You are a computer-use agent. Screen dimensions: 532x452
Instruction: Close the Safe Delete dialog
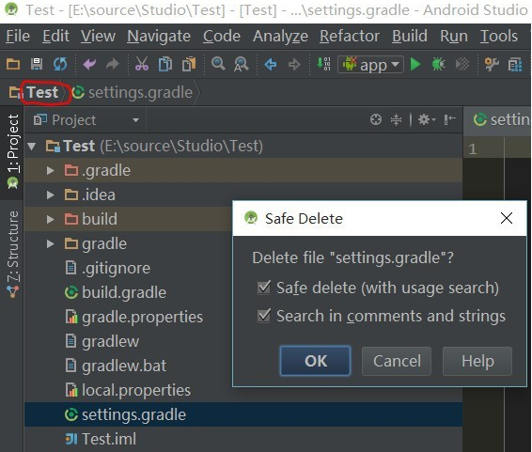[x=507, y=218]
